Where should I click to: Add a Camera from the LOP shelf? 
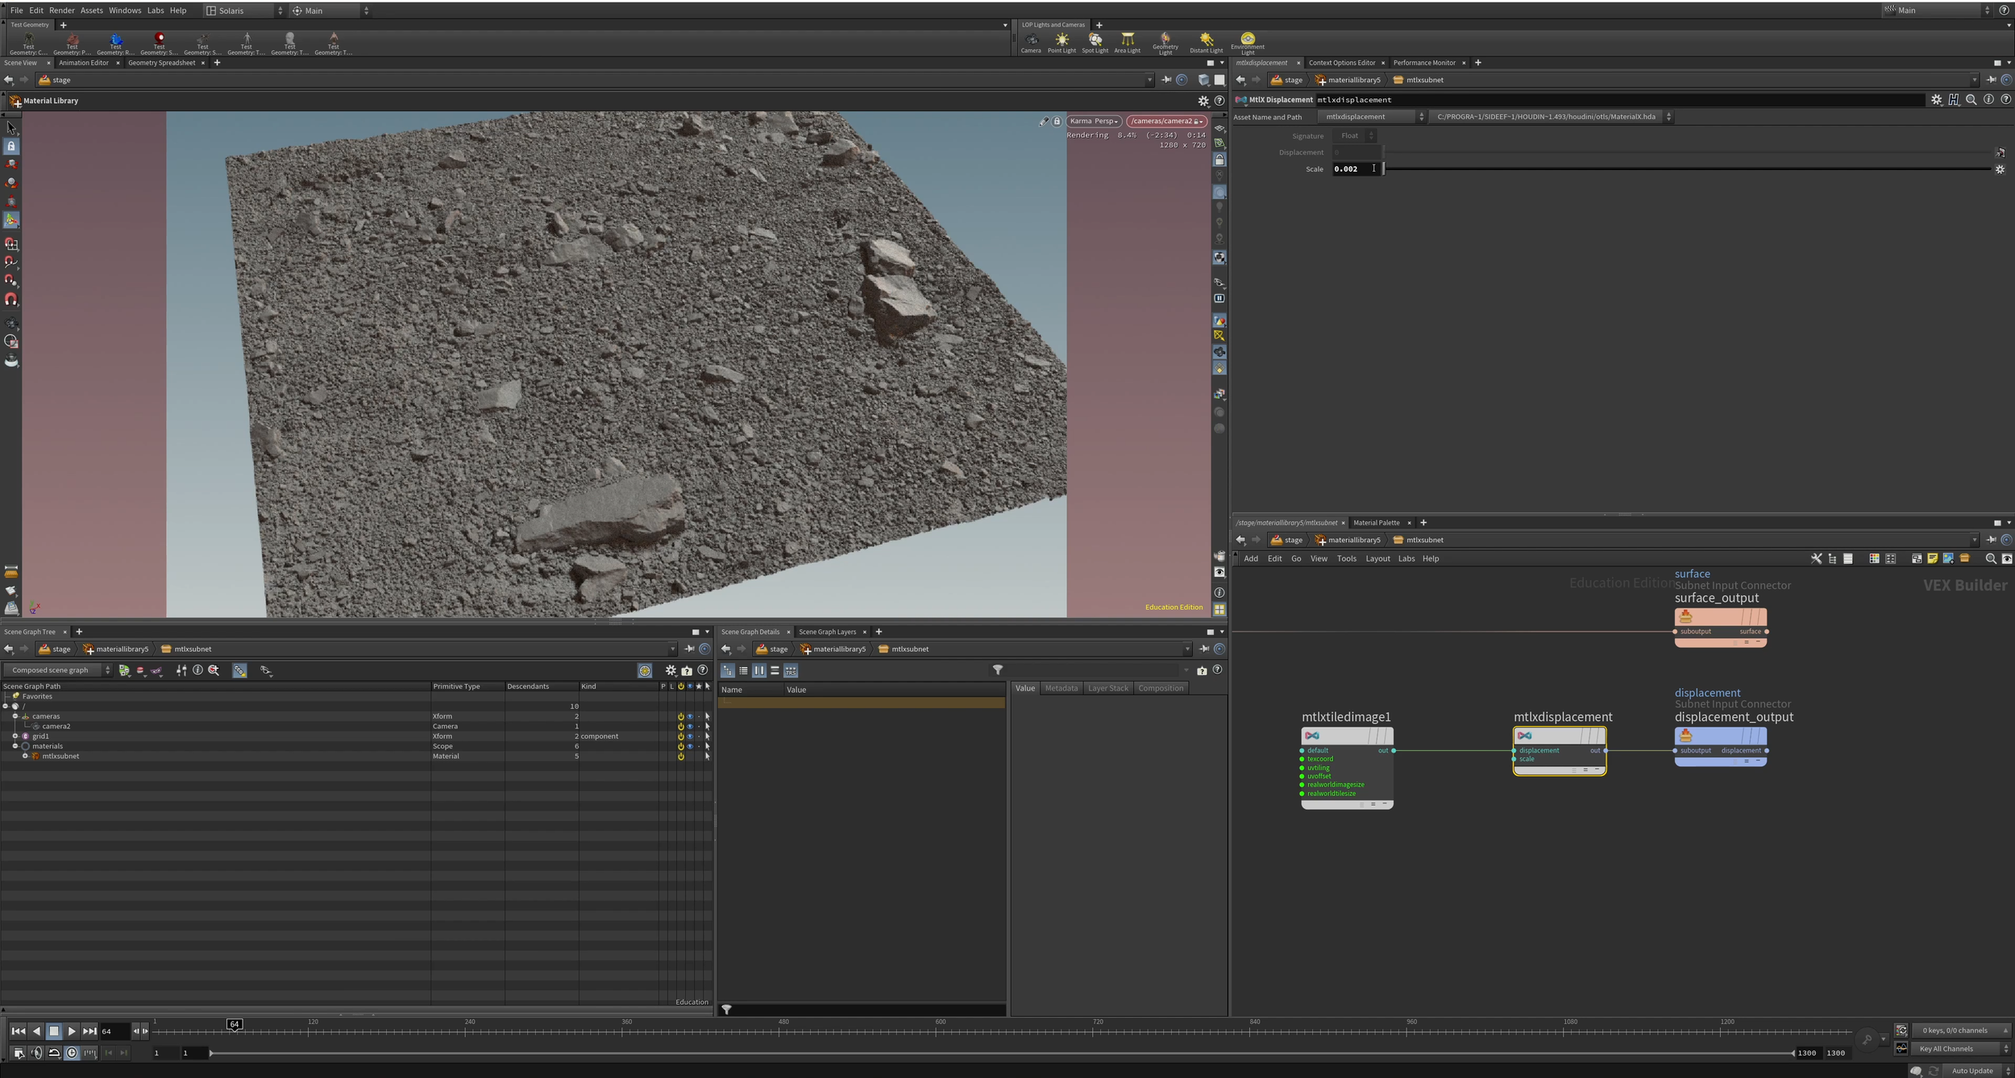click(1031, 43)
